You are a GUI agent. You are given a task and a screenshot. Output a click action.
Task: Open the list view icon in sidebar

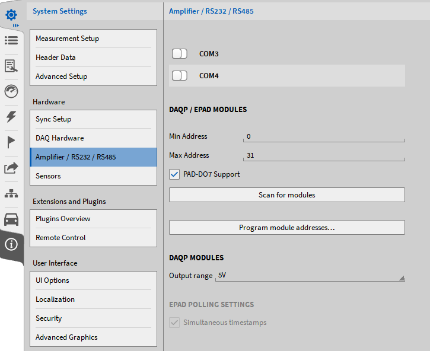(11, 40)
